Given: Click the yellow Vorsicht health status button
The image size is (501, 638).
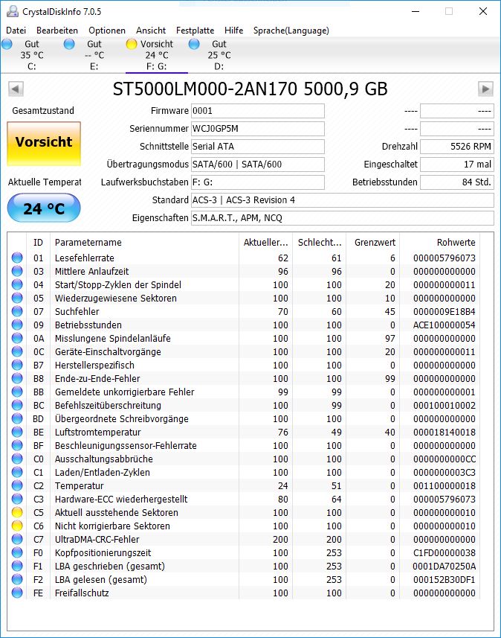Looking at the screenshot, I should [x=44, y=144].
